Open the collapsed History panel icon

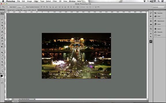[x=151, y=13]
